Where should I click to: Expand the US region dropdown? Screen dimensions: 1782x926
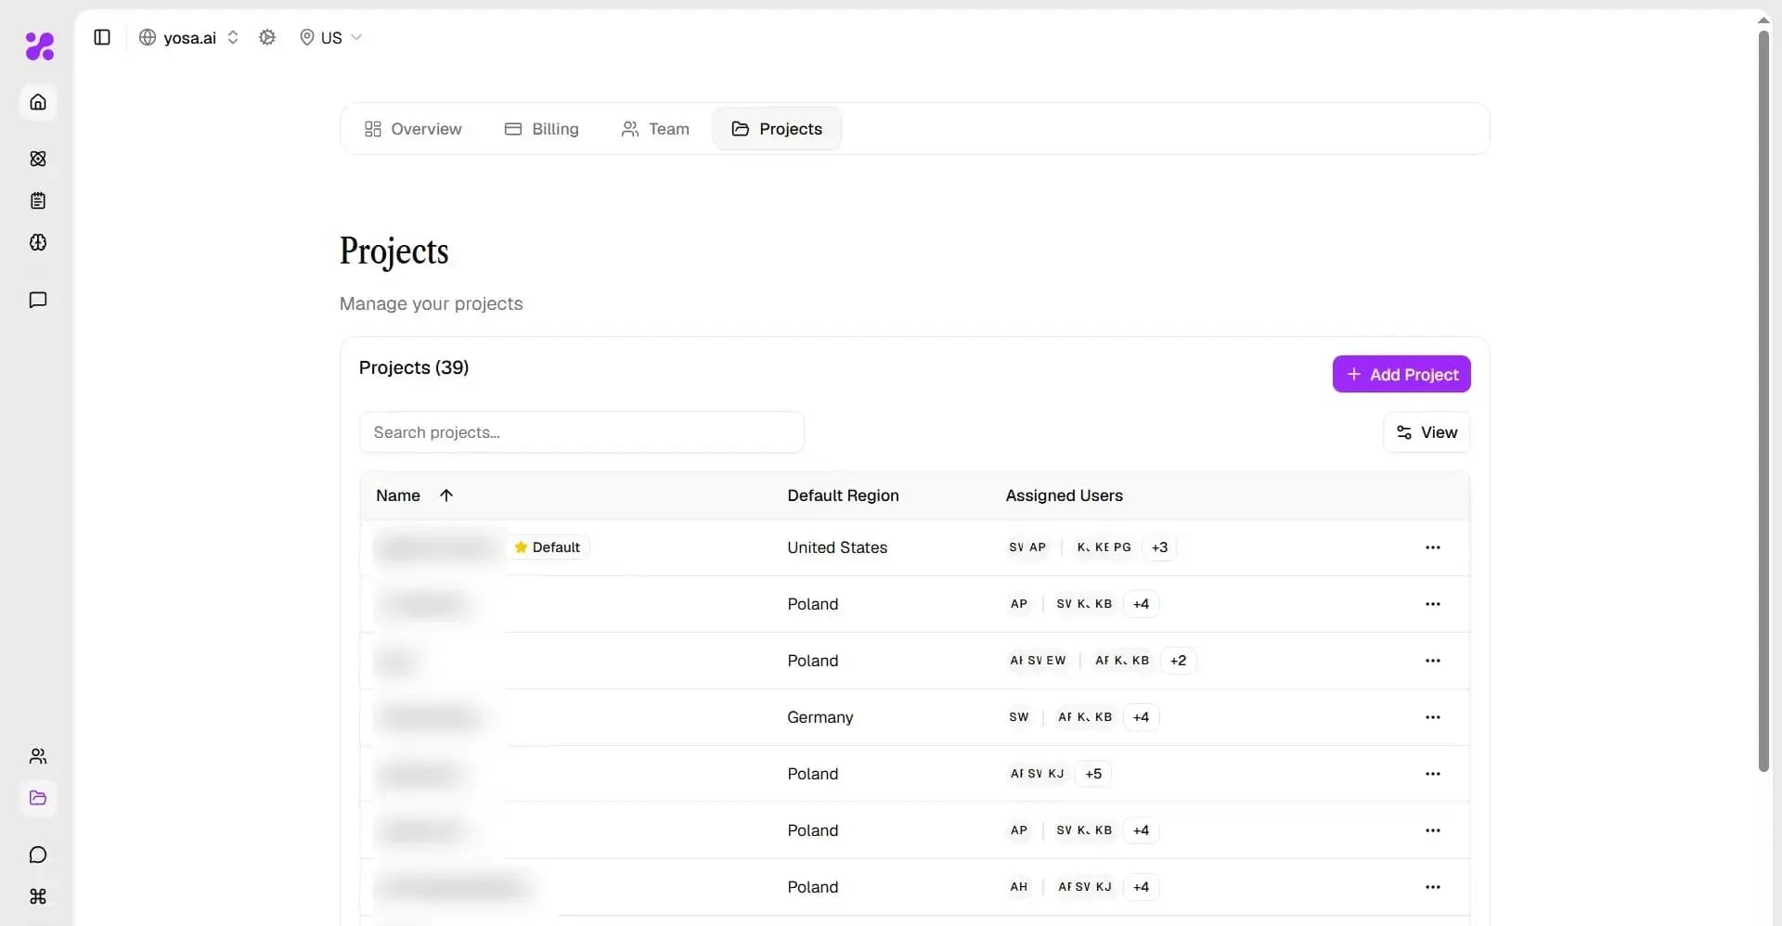[x=330, y=37]
